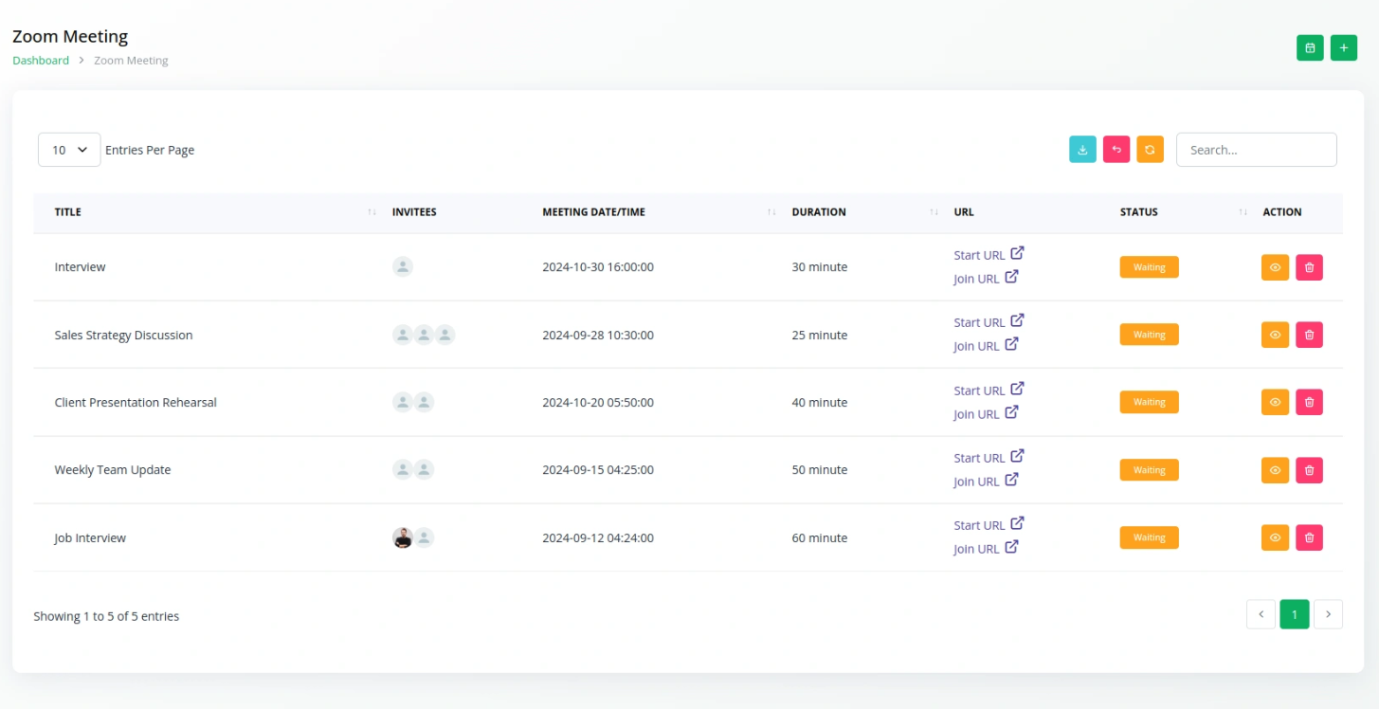
Task: Click the date 2024-10-30 16:00:00
Action: tap(598, 267)
